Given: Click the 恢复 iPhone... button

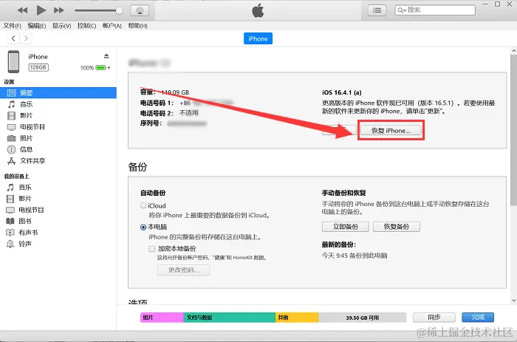Looking at the screenshot, I should 391,131.
